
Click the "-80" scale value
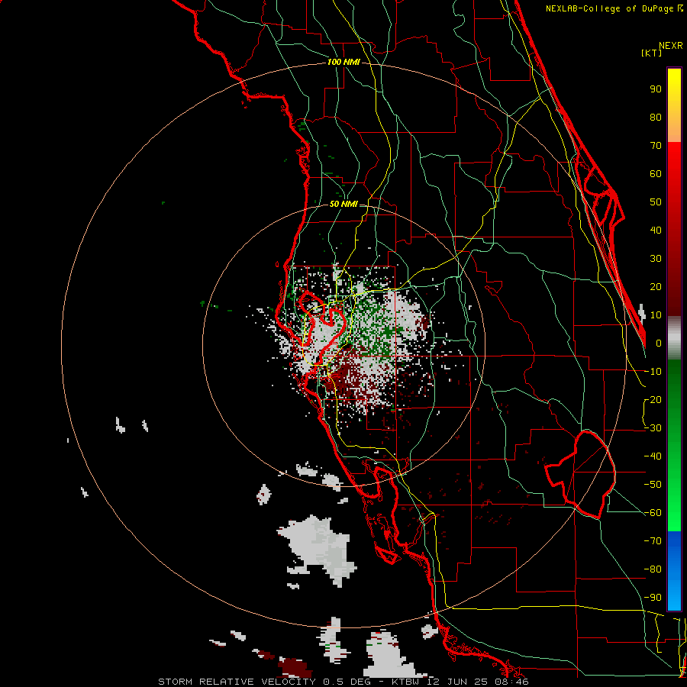[x=653, y=569]
